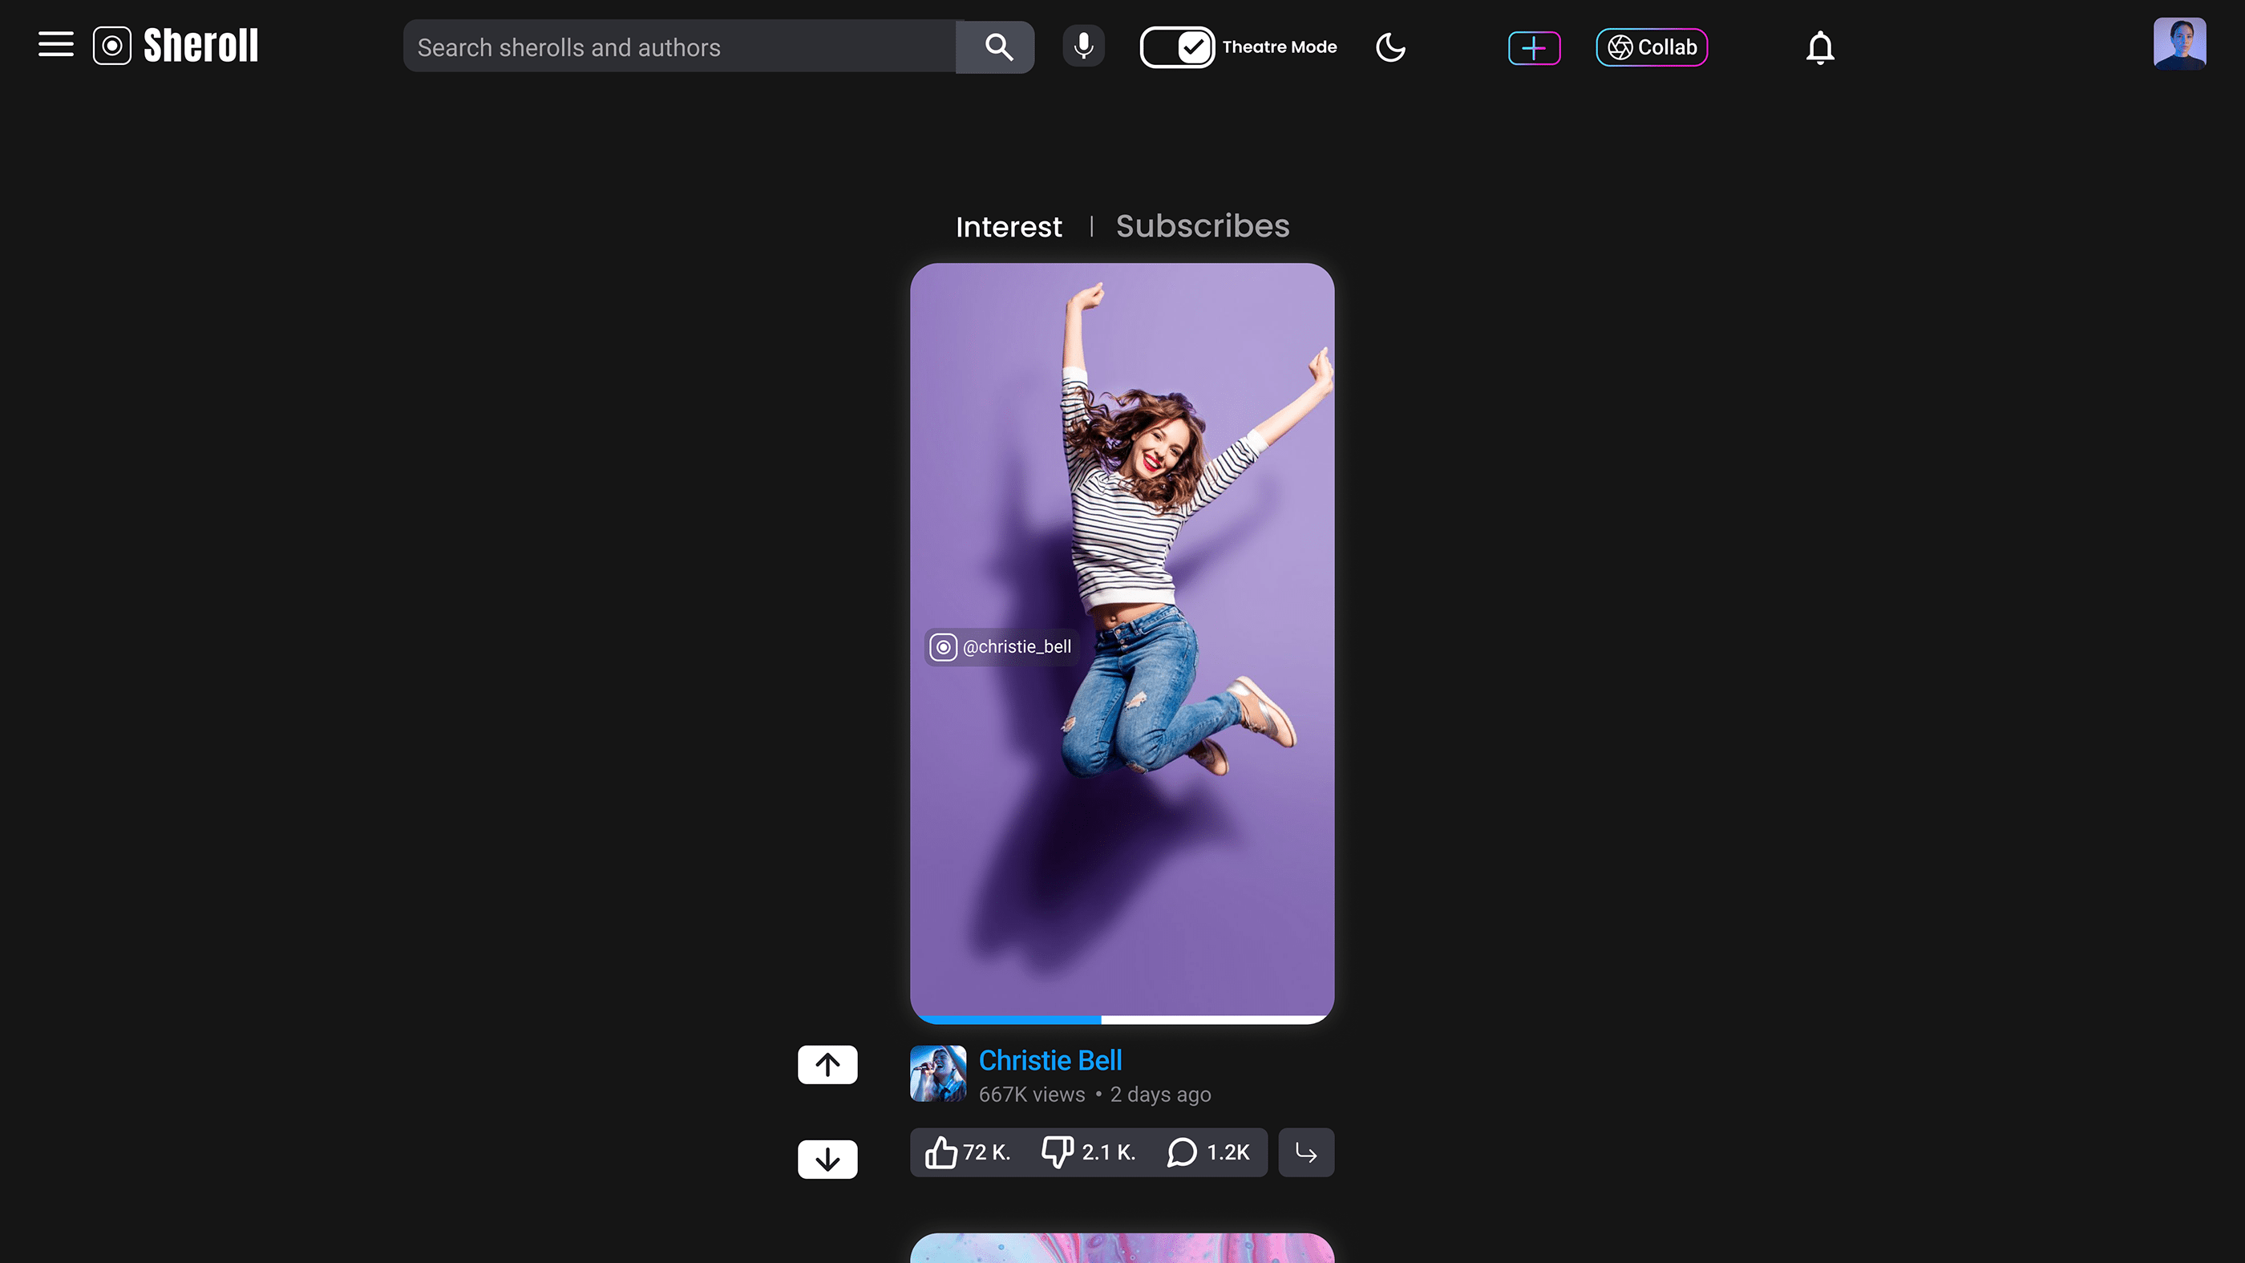Open the comments bubble icon
This screenshot has height=1263, width=2245.
[1182, 1152]
